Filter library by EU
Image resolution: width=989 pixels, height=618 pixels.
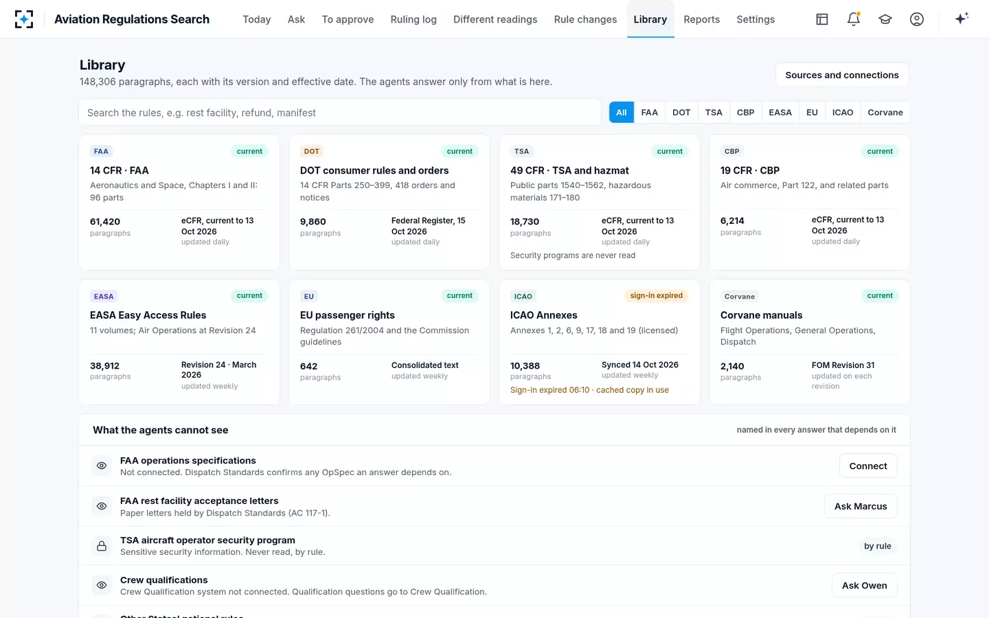click(x=812, y=112)
